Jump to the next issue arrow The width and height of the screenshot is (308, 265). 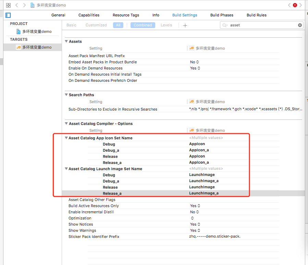tap(300, 5)
